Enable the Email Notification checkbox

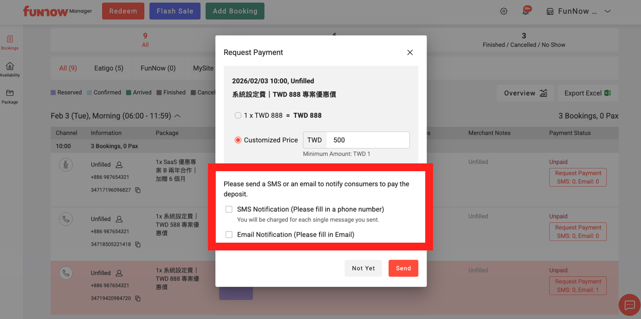click(229, 235)
